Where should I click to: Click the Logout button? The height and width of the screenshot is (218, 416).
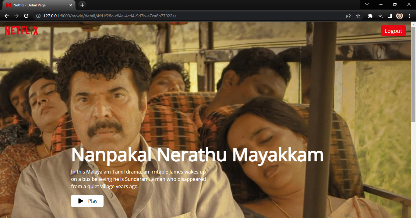point(393,31)
